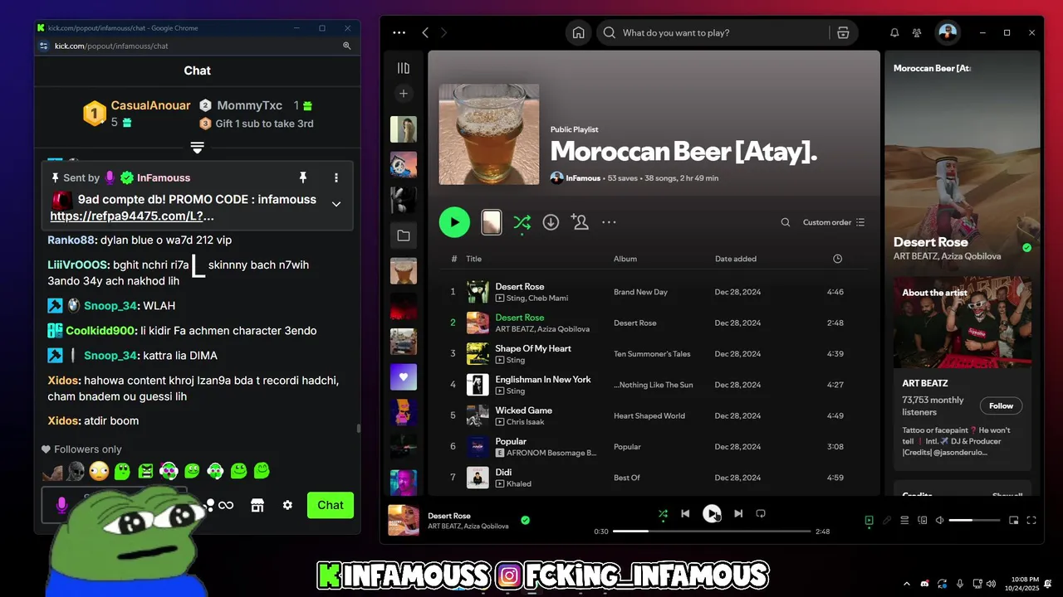1063x597 pixels.
Task: Open Spotify notifications bell
Action: (894, 33)
